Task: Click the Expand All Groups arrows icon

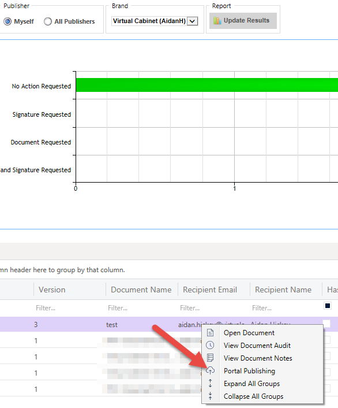Action: click(210, 383)
